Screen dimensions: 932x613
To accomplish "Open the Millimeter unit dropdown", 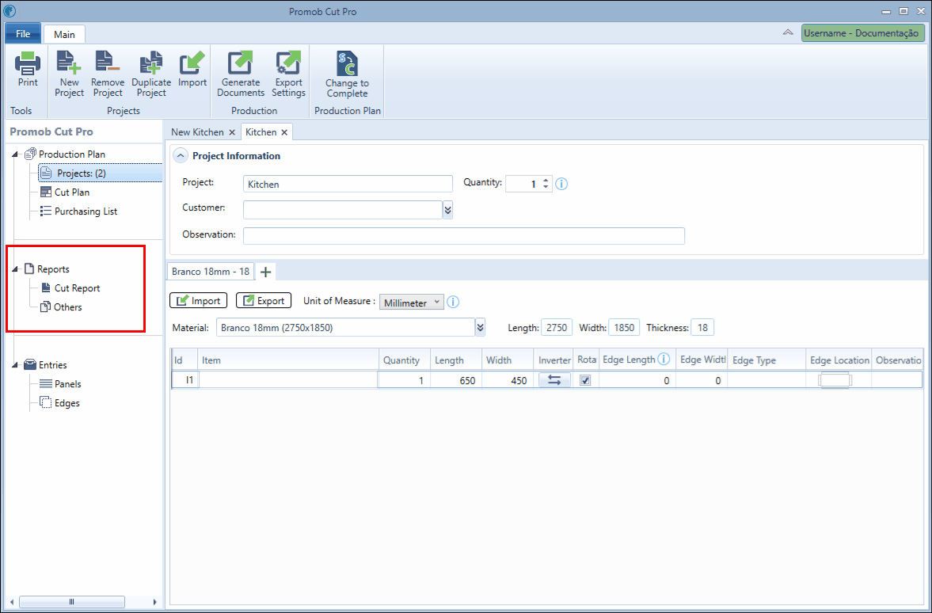I will (x=411, y=302).
